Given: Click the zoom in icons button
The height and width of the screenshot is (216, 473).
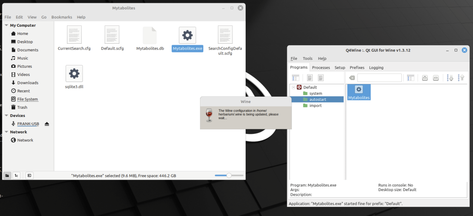Looking at the screenshot, I should pos(425,78).
